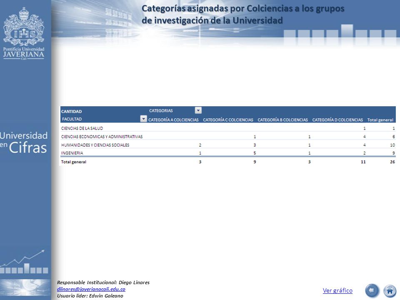Click the Pontificia Universidad Javeriana logo
Screen dimensions: 400x300
coord(24,33)
